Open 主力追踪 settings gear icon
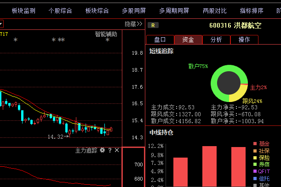The height and width of the screenshot is (187, 281). (x=103, y=150)
